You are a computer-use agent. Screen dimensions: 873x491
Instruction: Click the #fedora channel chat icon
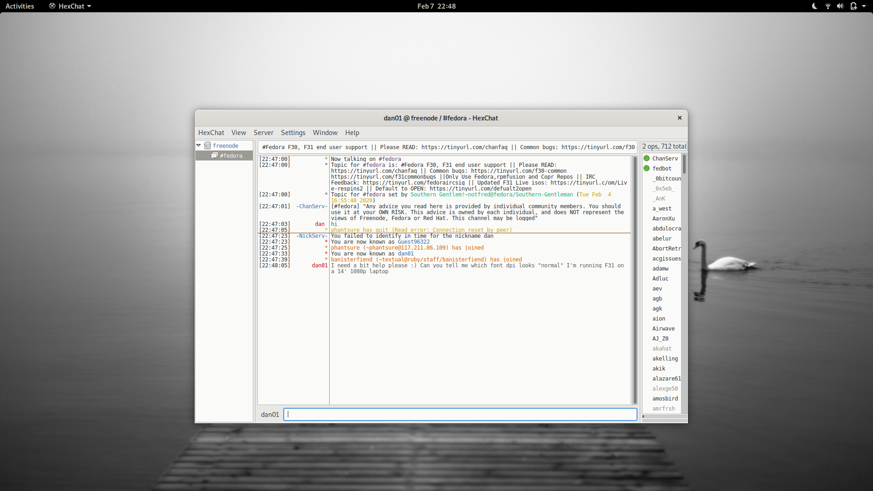click(x=215, y=155)
